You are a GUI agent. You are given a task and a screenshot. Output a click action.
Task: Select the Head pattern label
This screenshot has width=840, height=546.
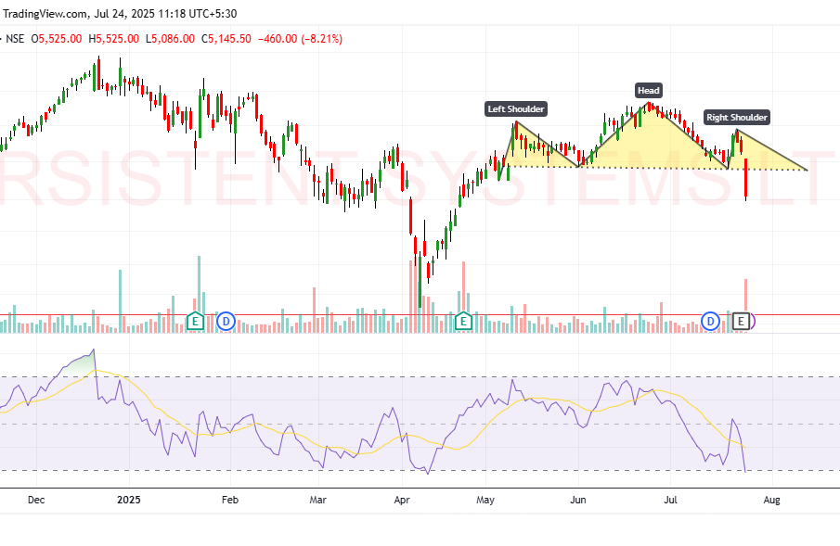pos(648,90)
